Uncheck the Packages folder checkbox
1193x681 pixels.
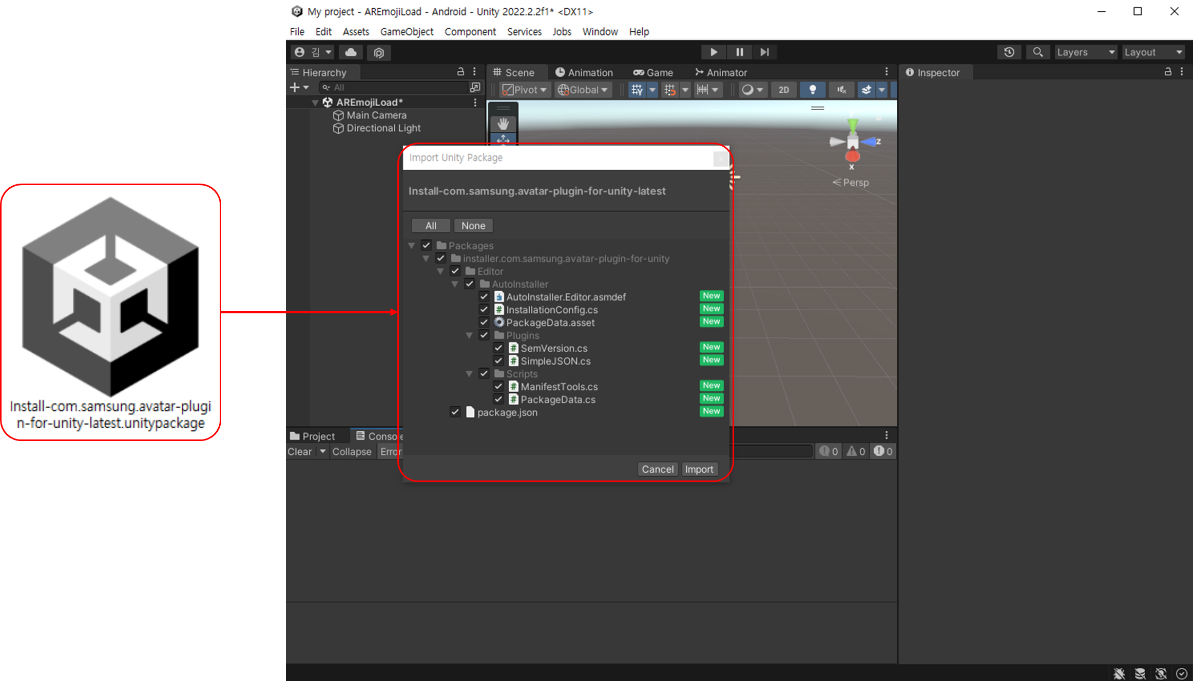(426, 245)
